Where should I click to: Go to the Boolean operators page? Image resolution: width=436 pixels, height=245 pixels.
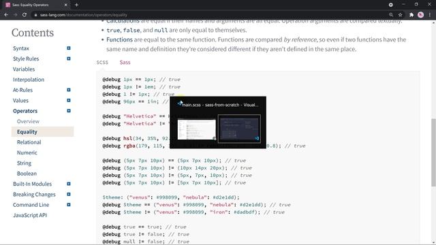pyautogui.click(x=27, y=174)
